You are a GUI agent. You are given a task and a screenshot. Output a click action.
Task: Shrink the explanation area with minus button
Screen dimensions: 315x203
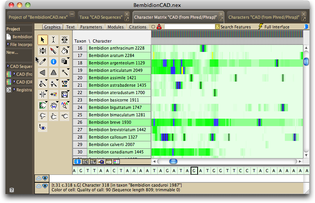pyautogui.click(x=39, y=186)
